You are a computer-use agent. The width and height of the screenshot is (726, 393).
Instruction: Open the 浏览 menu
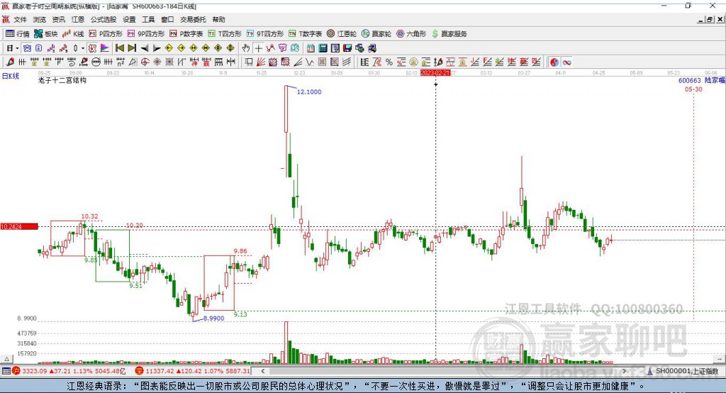coord(40,19)
